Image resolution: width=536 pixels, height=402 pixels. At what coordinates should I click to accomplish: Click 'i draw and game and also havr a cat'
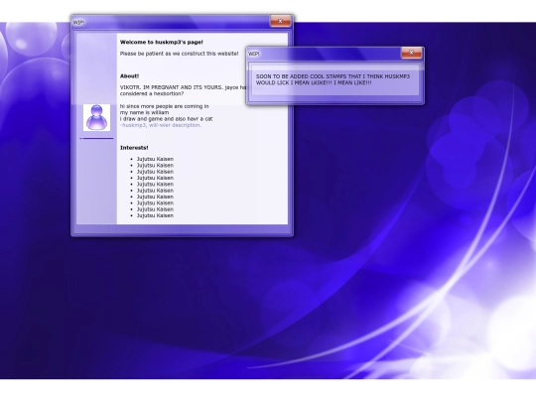coord(166,119)
